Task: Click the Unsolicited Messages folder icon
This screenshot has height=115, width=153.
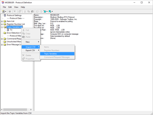Action: (x=5, y=41)
